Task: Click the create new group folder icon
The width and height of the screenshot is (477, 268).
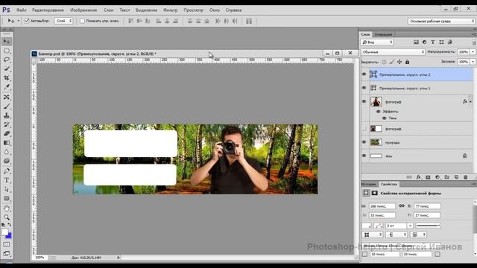Action: pos(447,177)
